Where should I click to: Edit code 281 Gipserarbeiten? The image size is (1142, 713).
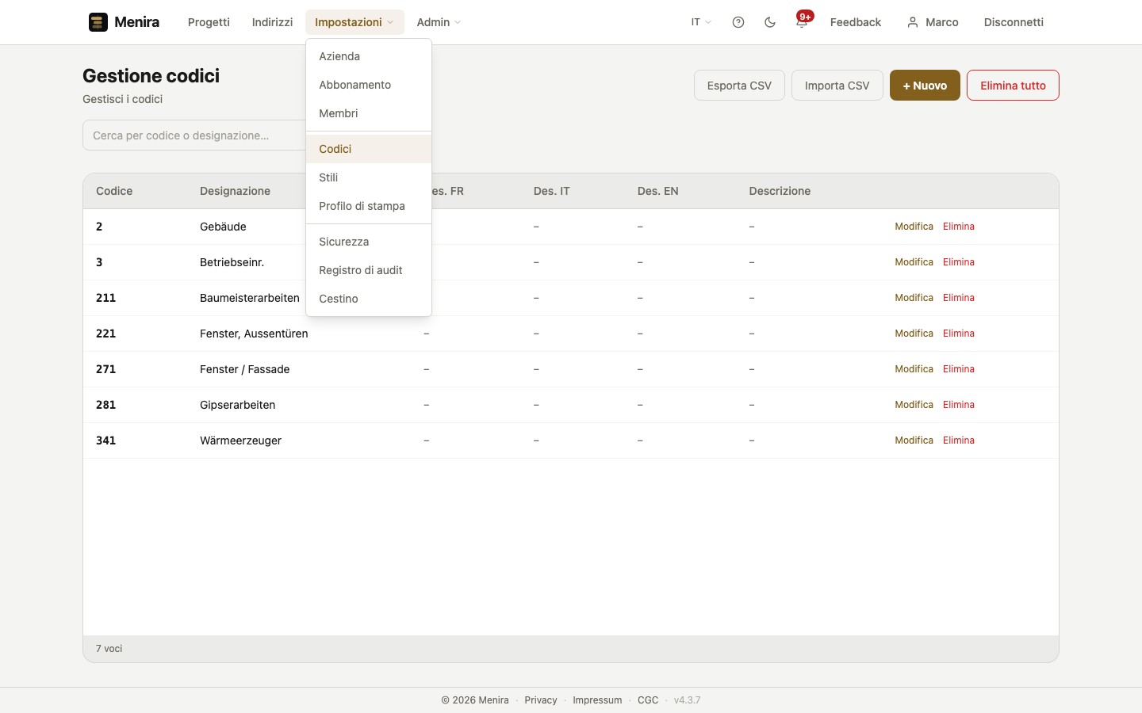[x=914, y=405]
